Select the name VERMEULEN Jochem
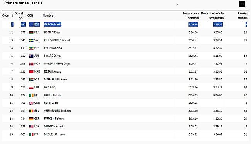Image resolution: width=251 pixels, height=144 pixels. pyautogui.click(x=58, y=111)
